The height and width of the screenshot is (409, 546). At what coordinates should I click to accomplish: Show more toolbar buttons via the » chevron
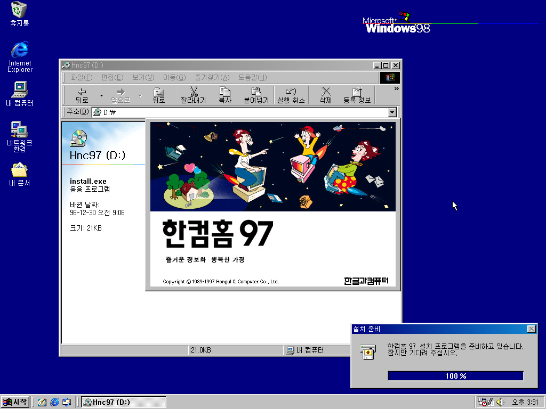[x=396, y=89]
